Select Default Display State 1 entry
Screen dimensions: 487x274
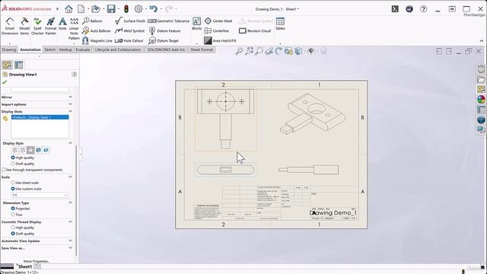click(x=40, y=117)
